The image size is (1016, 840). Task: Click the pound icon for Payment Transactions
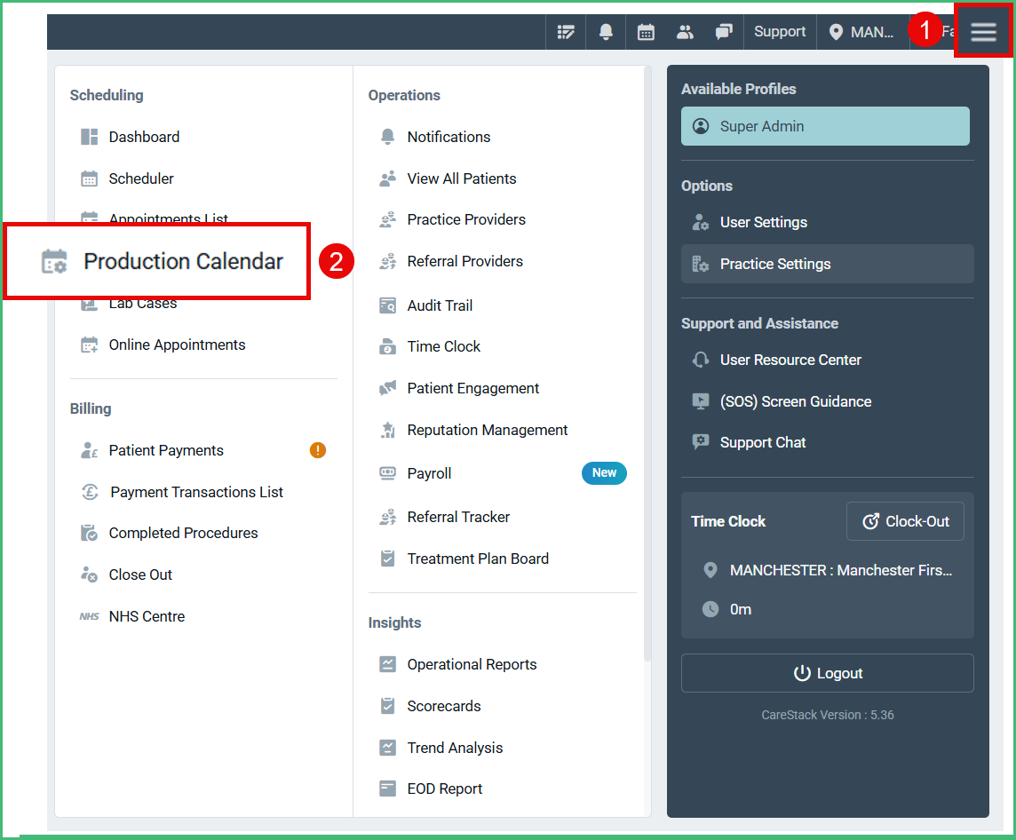[90, 492]
